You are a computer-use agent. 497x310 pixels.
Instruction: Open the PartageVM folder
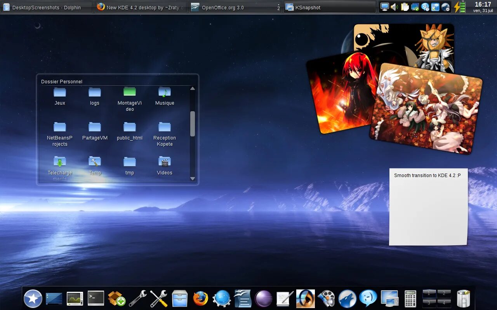[x=95, y=131]
